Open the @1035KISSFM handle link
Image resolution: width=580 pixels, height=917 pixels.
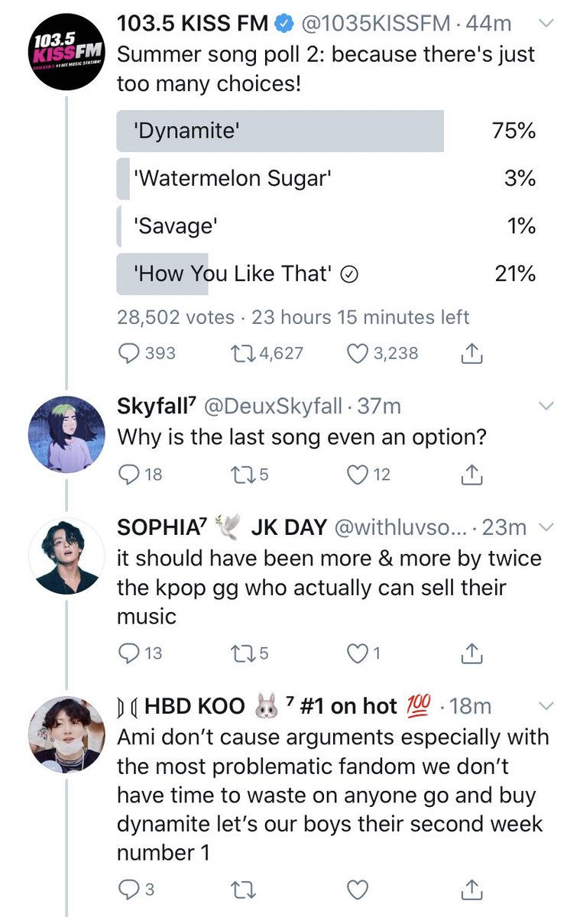(376, 24)
